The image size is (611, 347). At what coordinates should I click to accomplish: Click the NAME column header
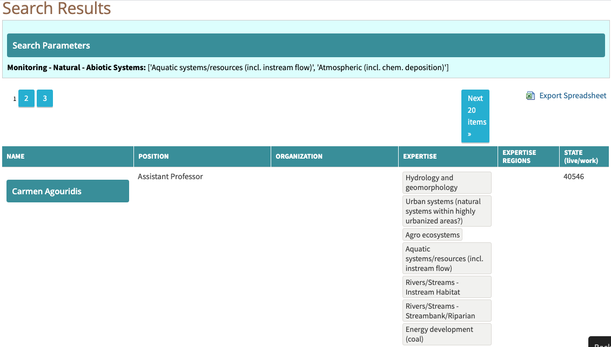pos(16,157)
